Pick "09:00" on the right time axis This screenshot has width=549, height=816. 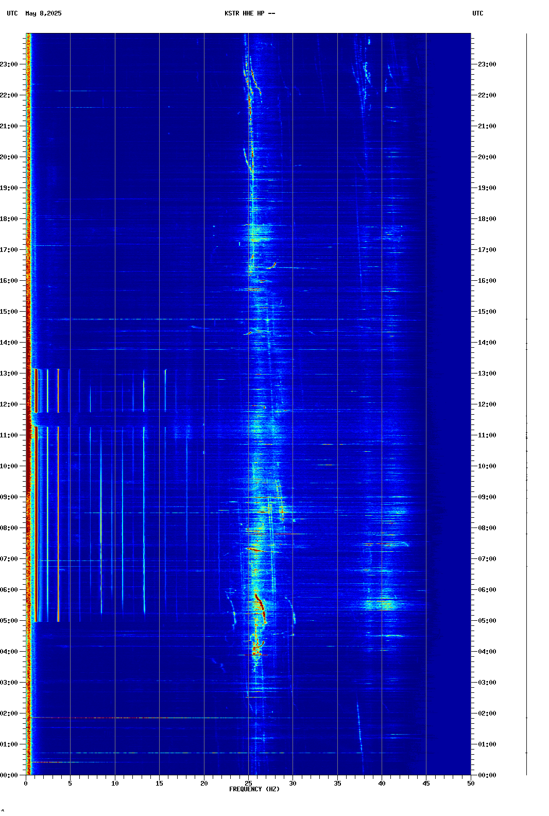coord(487,497)
